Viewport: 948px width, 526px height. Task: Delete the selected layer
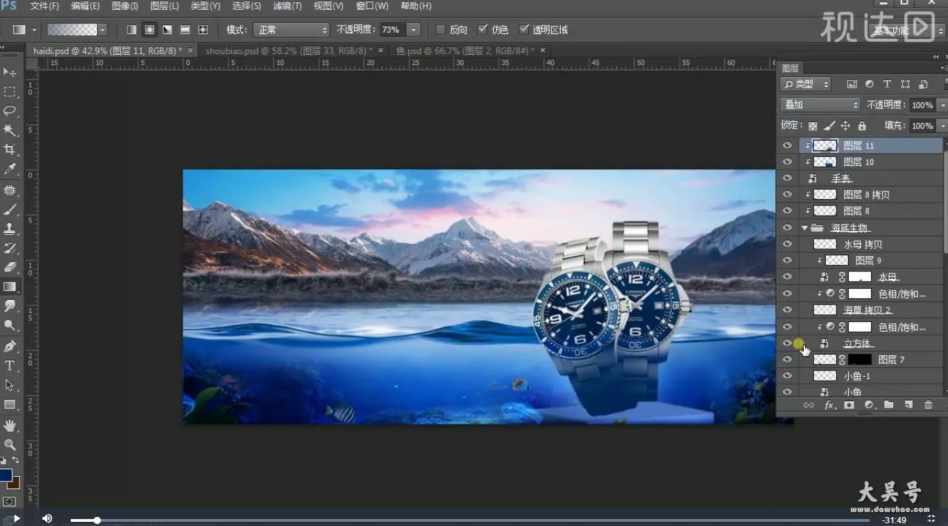pyautogui.click(x=929, y=405)
